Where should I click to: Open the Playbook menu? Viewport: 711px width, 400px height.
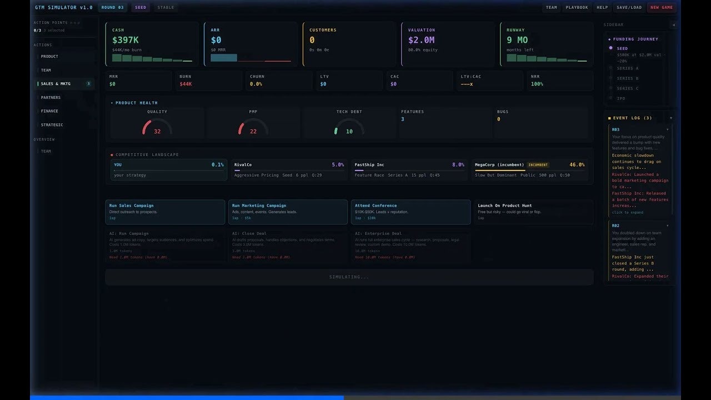(x=577, y=7)
